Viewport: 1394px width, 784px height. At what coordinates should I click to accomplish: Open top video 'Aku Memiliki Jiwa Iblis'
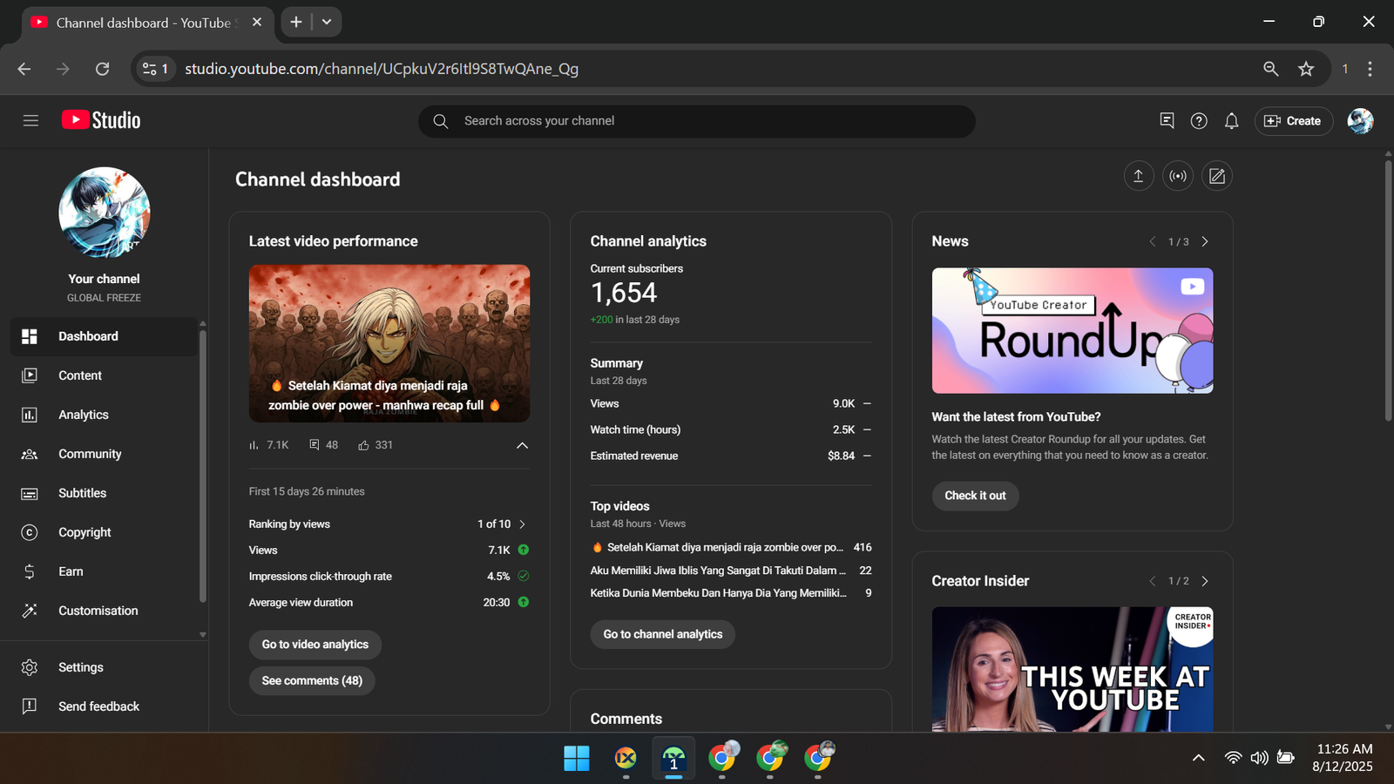pyautogui.click(x=718, y=571)
